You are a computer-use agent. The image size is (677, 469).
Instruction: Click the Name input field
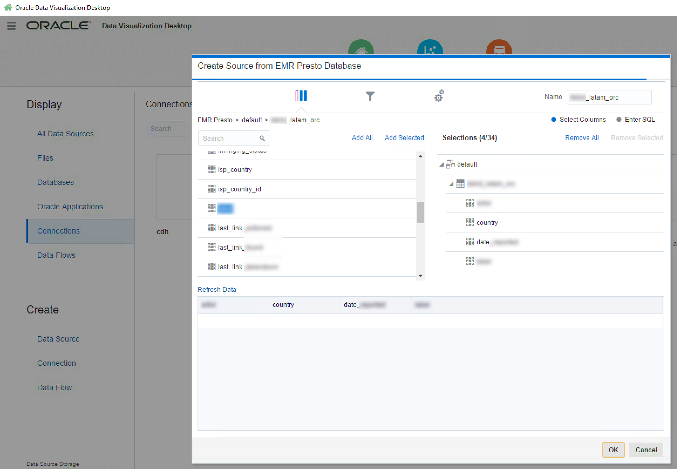click(x=609, y=97)
